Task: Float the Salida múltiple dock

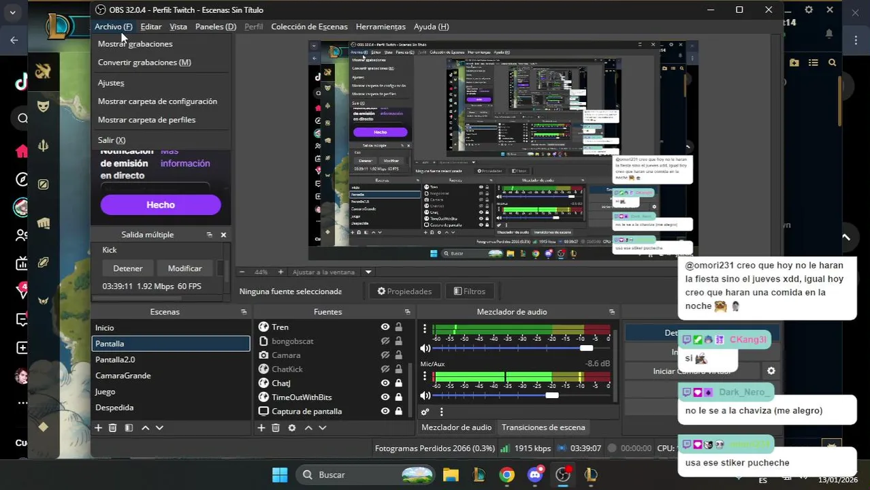Action: pos(210,235)
